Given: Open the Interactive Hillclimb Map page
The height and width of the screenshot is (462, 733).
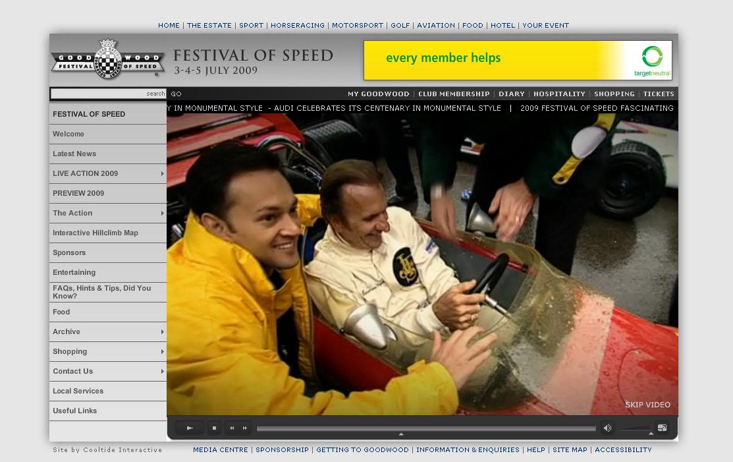Looking at the screenshot, I should pyautogui.click(x=95, y=233).
